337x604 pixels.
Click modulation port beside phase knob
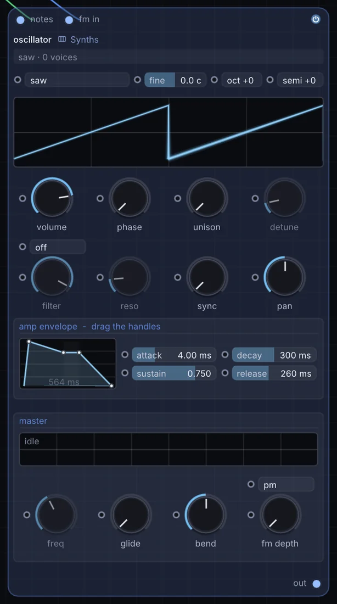(100, 198)
